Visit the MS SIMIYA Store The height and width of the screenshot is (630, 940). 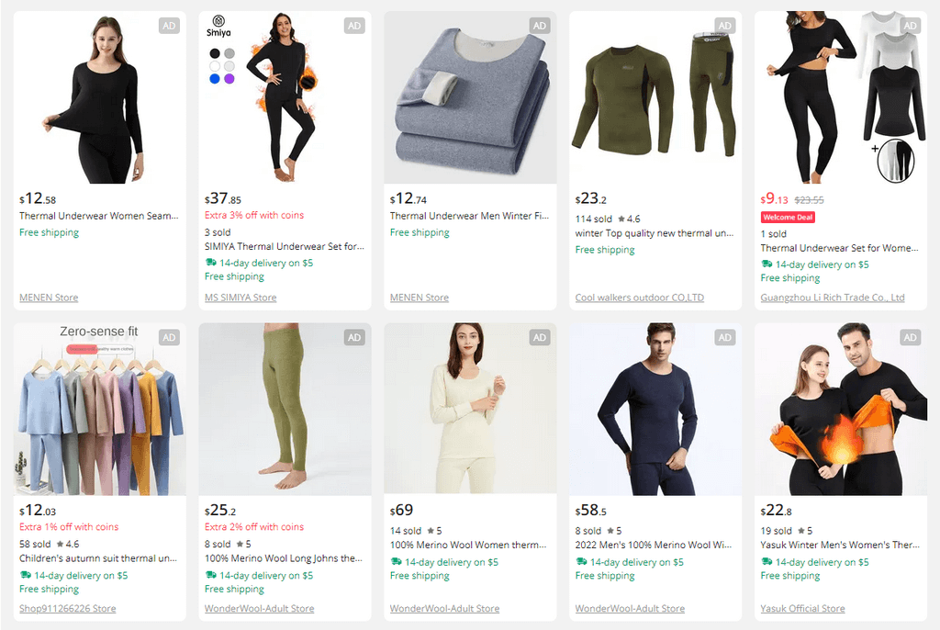tap(242, 298)
